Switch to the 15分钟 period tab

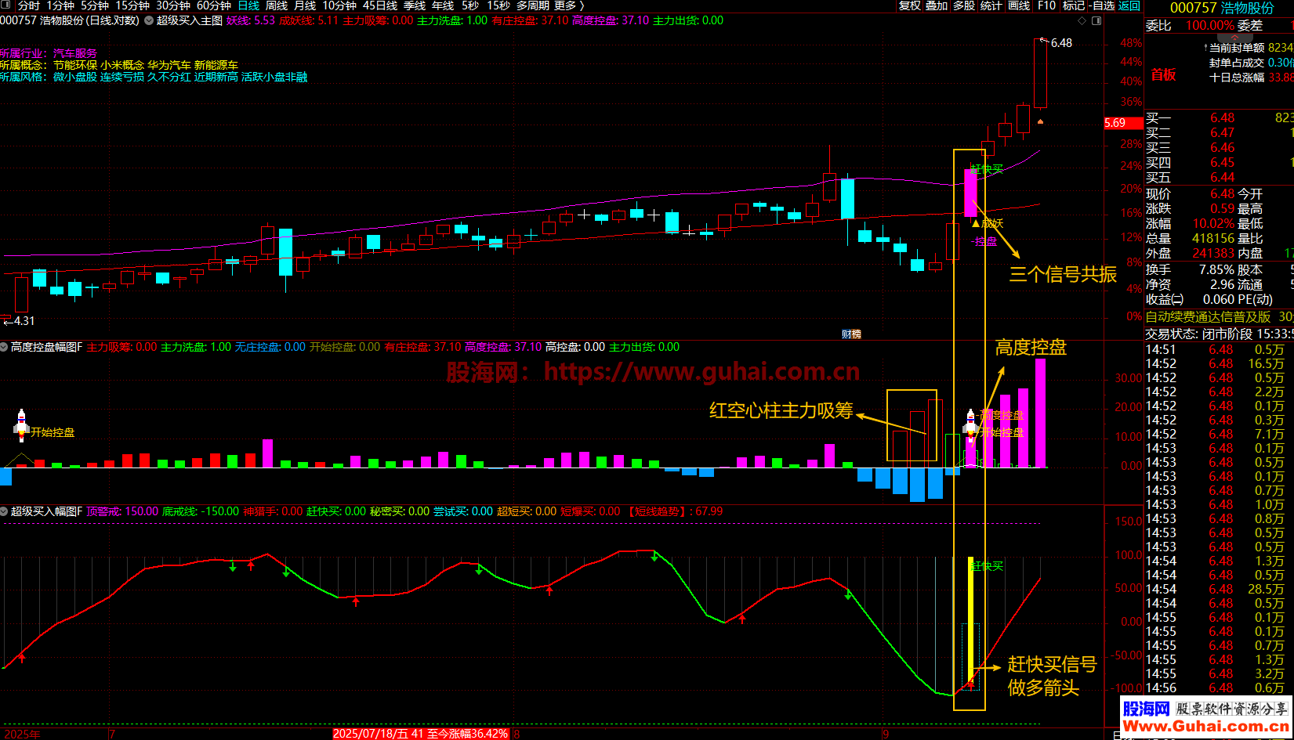point(132,5)
